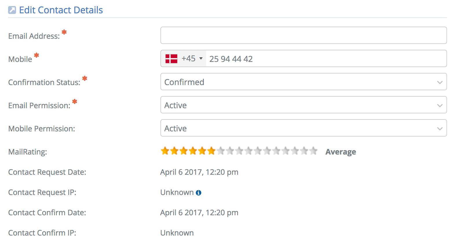Click the Email Address input field
Screen dimensions: 454x250
[303, 35]
